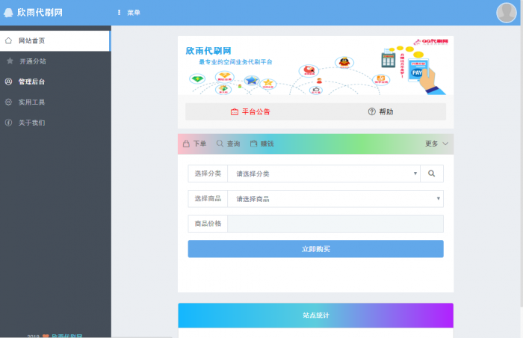Click the home icon beside 网站首页
The image size is (523, 338).
(8, 40)
